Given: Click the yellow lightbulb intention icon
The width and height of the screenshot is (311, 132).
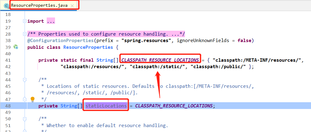Looking at the screenshot, I should (x=33, y=99).
